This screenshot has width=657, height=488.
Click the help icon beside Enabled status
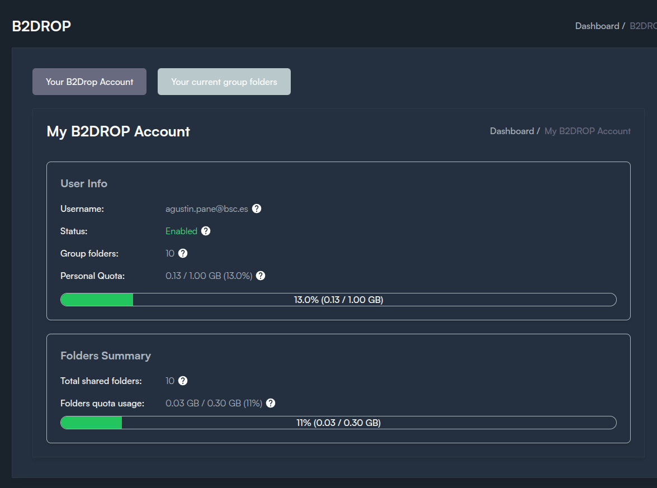pyautogui.click(x=206, y=231)
